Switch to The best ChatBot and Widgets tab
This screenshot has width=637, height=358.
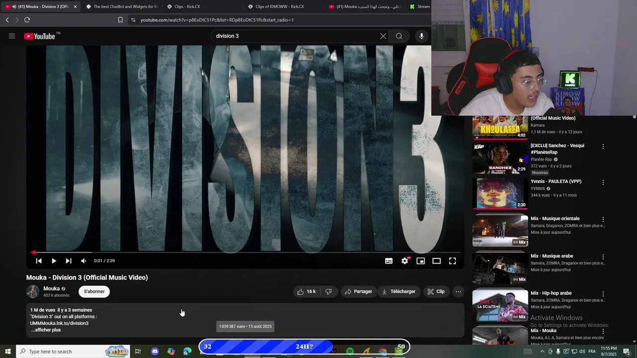point(121,6)
